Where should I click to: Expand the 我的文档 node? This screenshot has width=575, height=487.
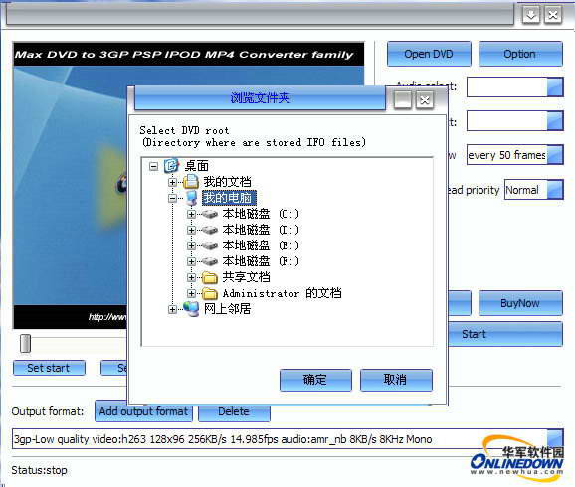click(172, 182)
